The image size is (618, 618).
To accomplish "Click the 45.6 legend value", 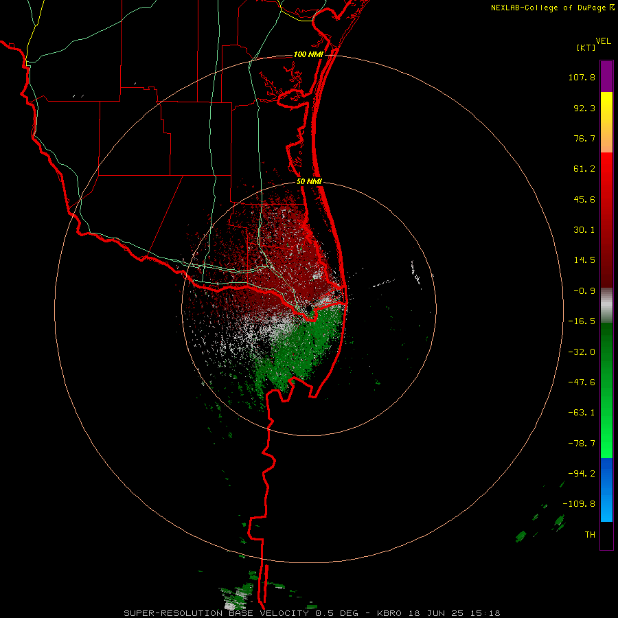I will point(584,199).
